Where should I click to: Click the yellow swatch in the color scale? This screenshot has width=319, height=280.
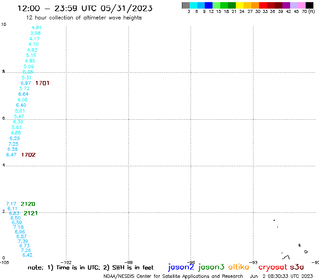240,6
